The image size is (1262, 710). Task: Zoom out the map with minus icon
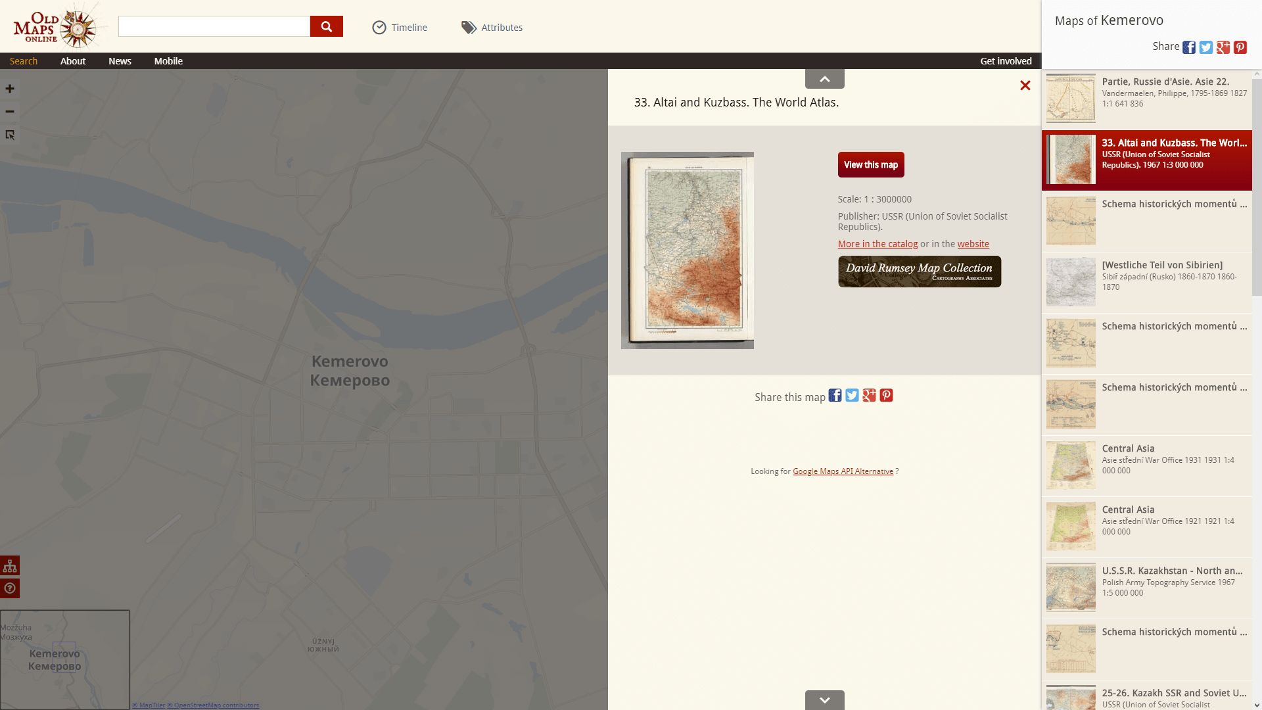click(10, 112)
